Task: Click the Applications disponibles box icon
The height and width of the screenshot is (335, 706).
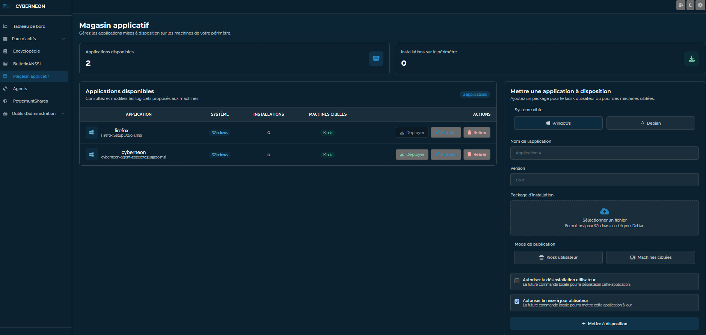Action: click(376, 59)
